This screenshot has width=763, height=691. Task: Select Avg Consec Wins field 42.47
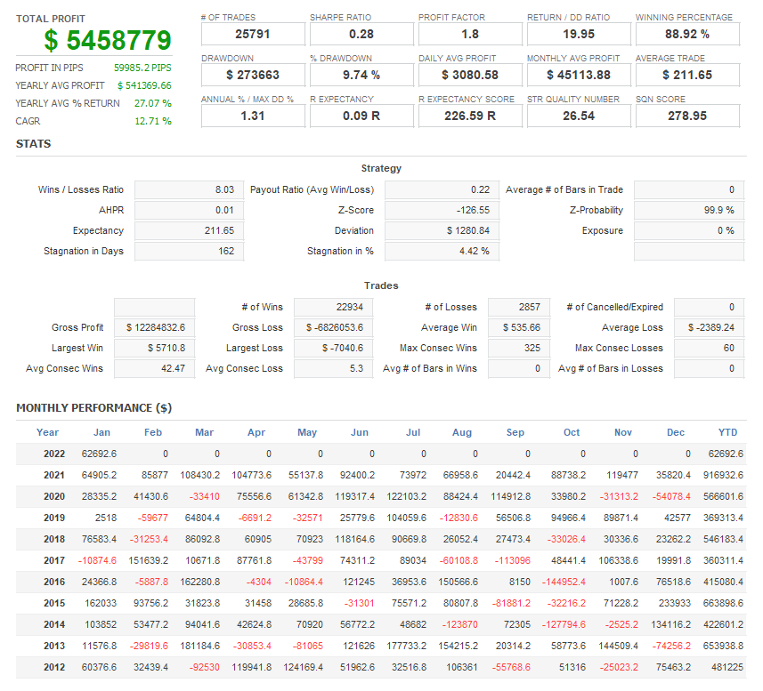pos(155,368)
